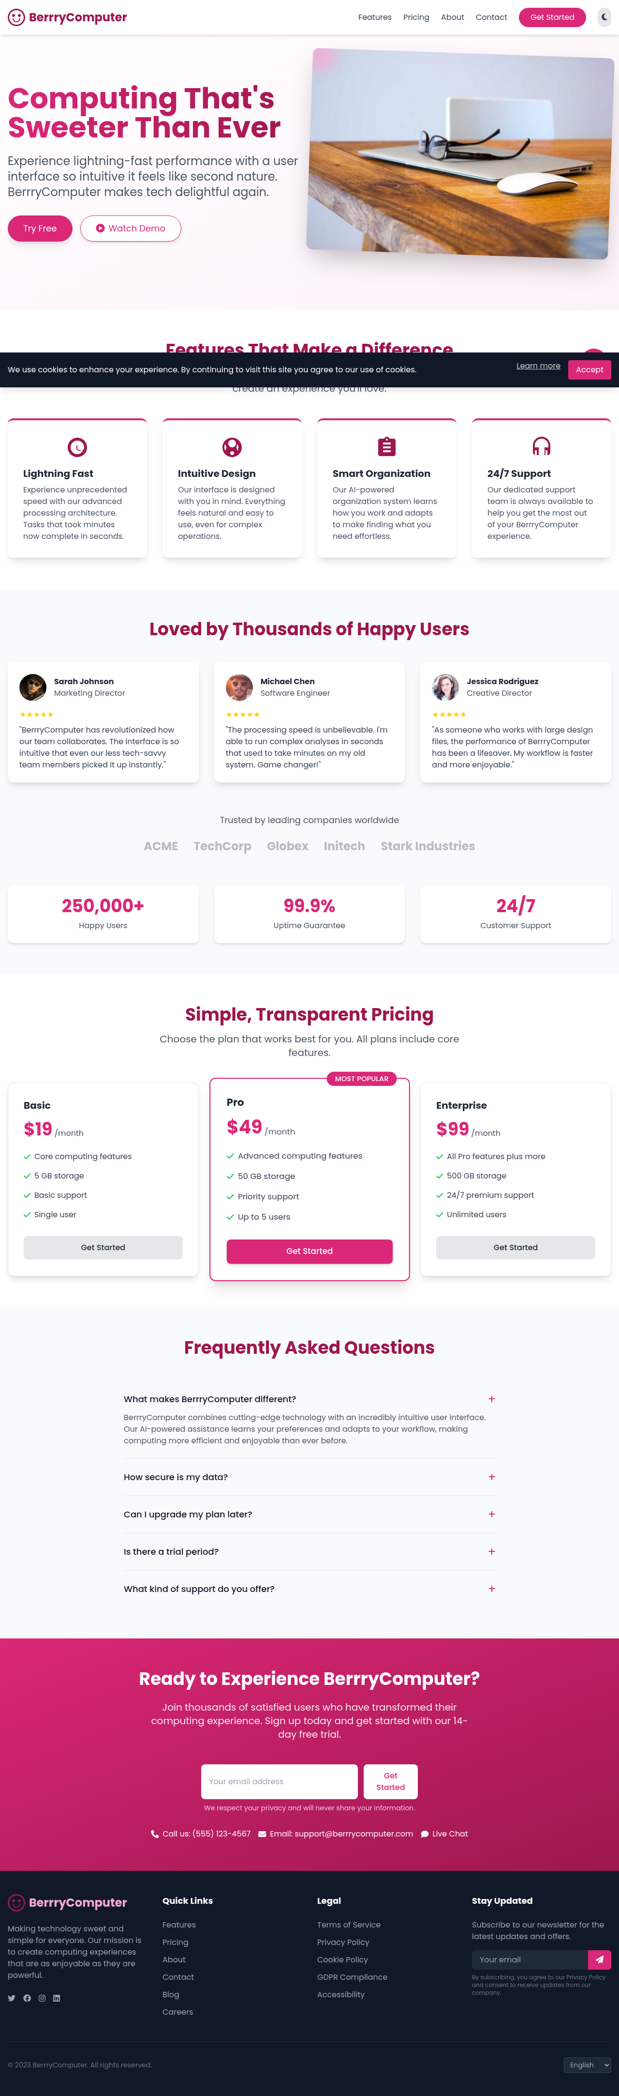Click the play icon on Watch Demo

pyautogui.click(x=100, y=229)
